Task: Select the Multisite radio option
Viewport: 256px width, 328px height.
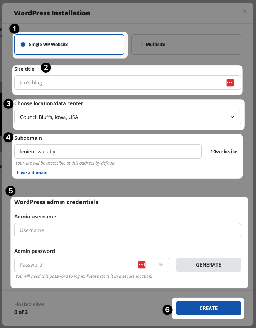Action: [x=186, y=45]
